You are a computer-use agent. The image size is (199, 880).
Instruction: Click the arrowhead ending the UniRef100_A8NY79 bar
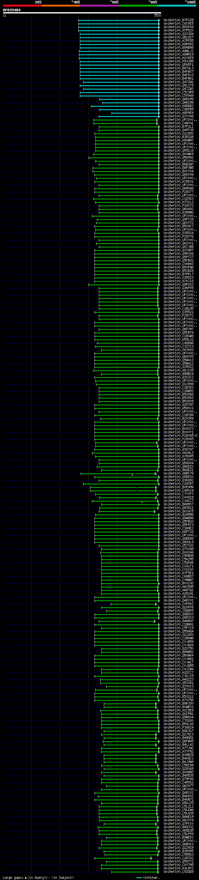coord(156,474)
